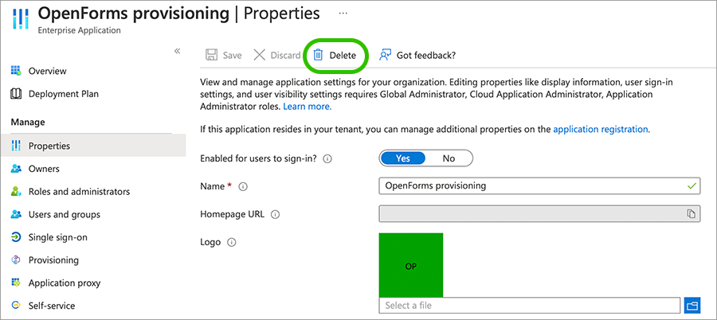Screen dimensions: 717x320
Task: Click the green OP logo thumbnail
Action: (x=410, y=265)
